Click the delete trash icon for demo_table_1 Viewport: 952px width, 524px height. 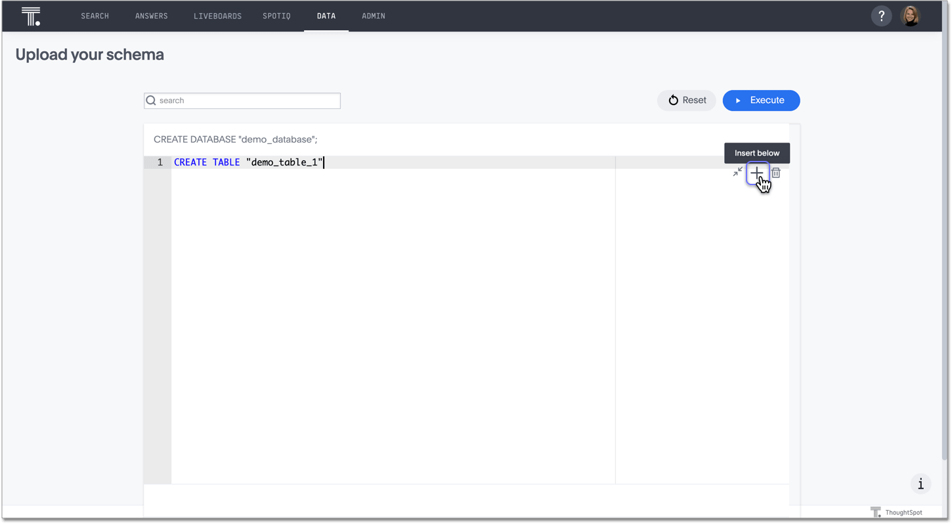point(775,172)
